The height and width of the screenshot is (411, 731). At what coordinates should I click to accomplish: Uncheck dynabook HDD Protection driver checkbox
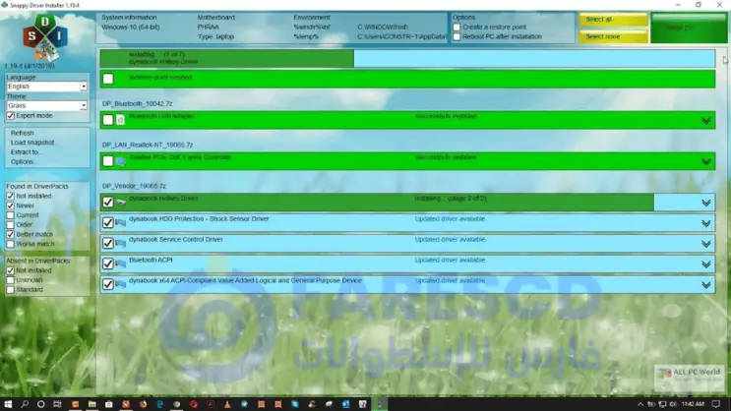[107, 223]
